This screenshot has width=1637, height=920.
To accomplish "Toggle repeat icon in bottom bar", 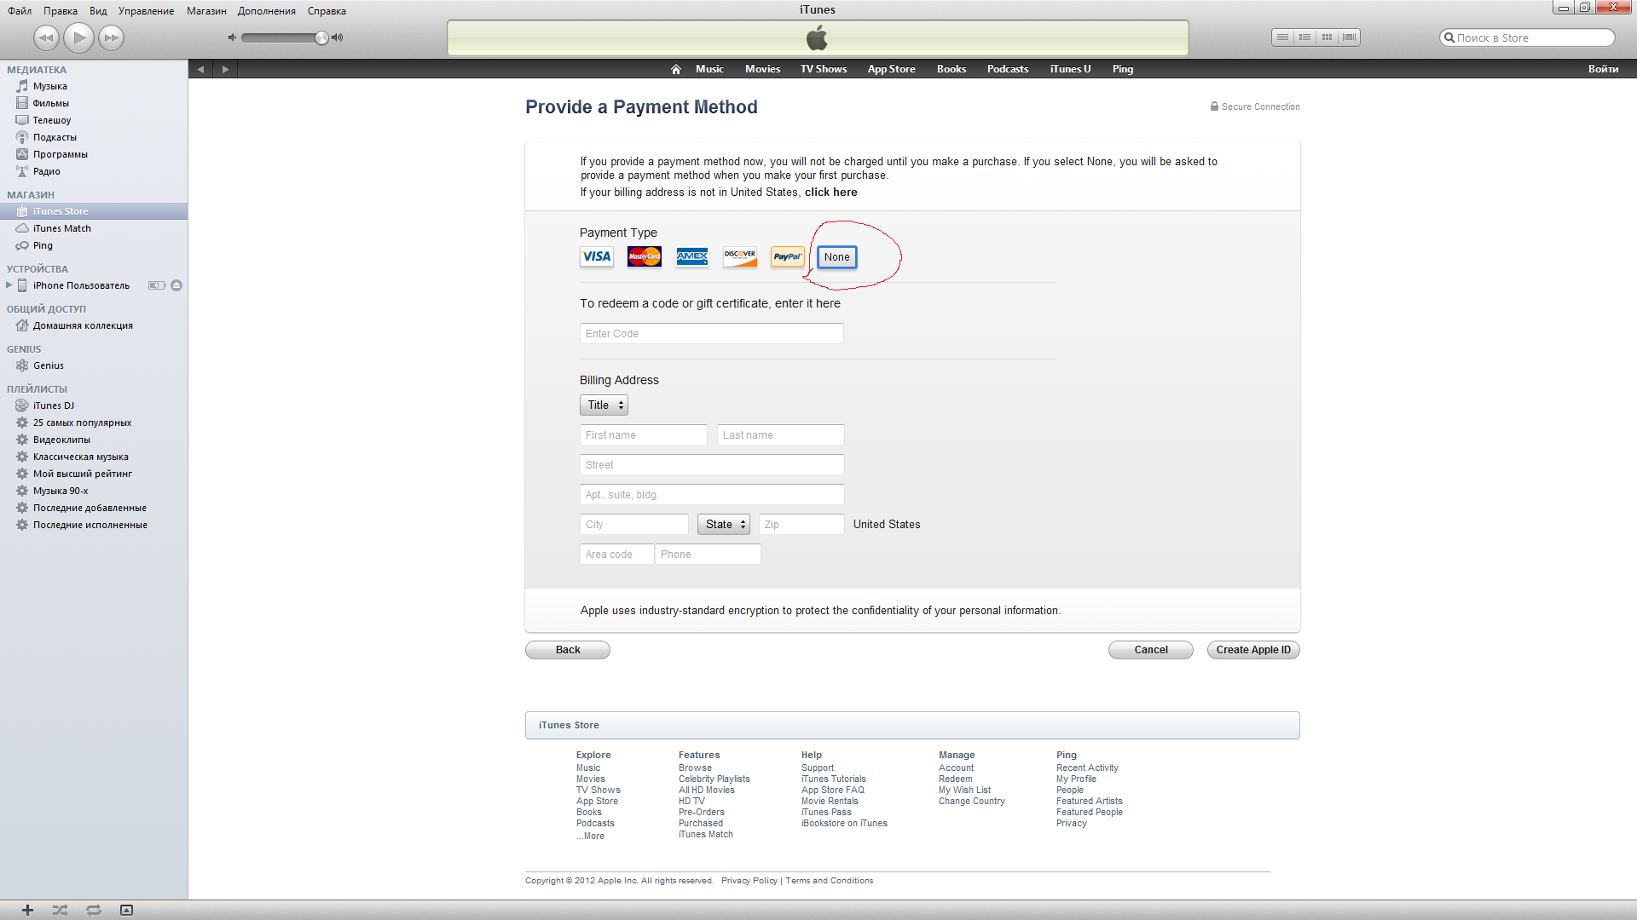I will coord(94,910).
